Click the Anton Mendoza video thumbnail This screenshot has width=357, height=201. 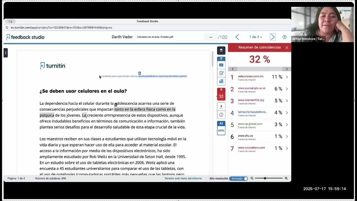[322, 25]
